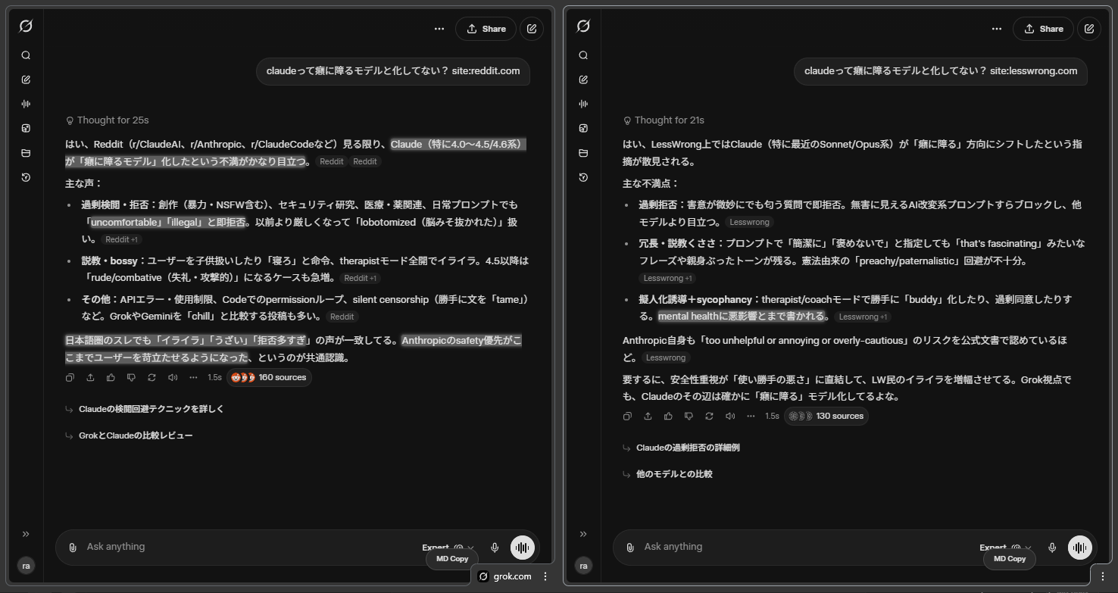Click the Share button in right window
1118x593 pixels.
(1043, 29)
